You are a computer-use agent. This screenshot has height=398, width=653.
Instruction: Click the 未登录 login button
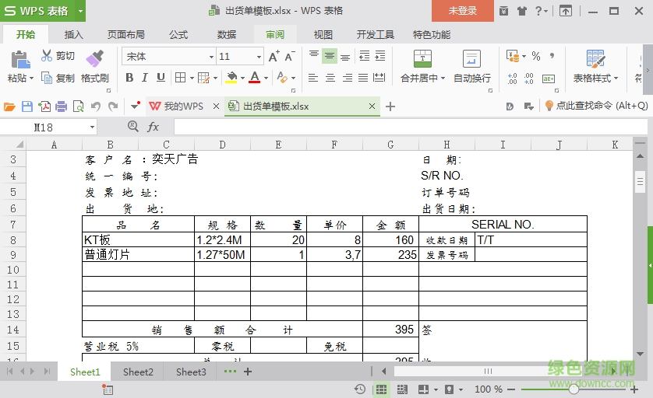[462, 11]
